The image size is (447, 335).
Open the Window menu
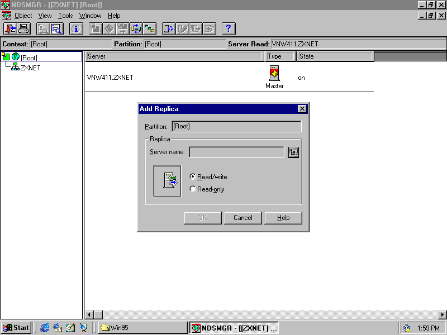[90, 16]
